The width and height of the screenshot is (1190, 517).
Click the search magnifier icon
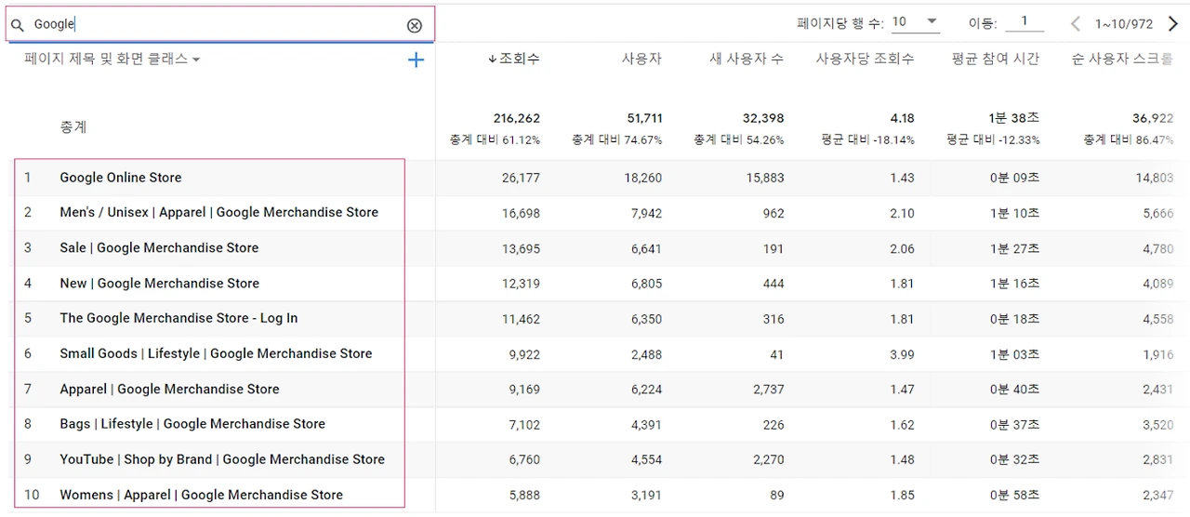tap(18, 25)
